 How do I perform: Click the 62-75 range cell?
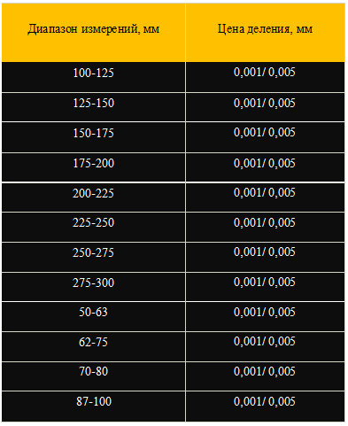[93, 346]
